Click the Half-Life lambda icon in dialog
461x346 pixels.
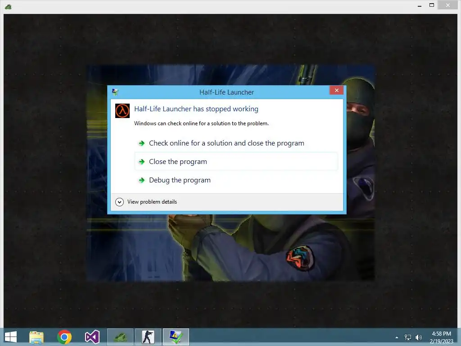122,111
